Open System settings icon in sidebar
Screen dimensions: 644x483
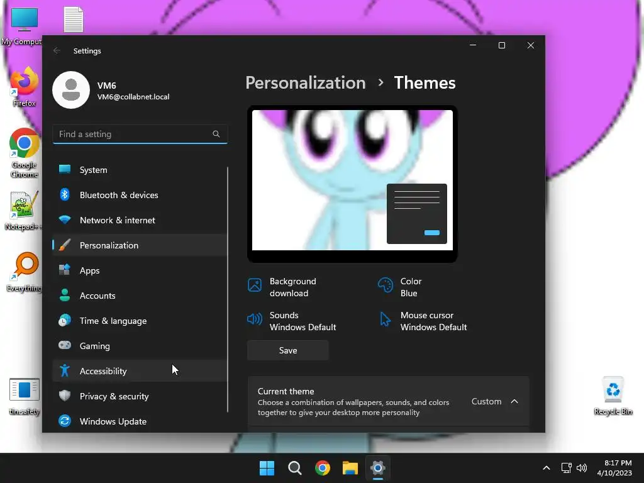pyautogui.click(x=65, y=169)
